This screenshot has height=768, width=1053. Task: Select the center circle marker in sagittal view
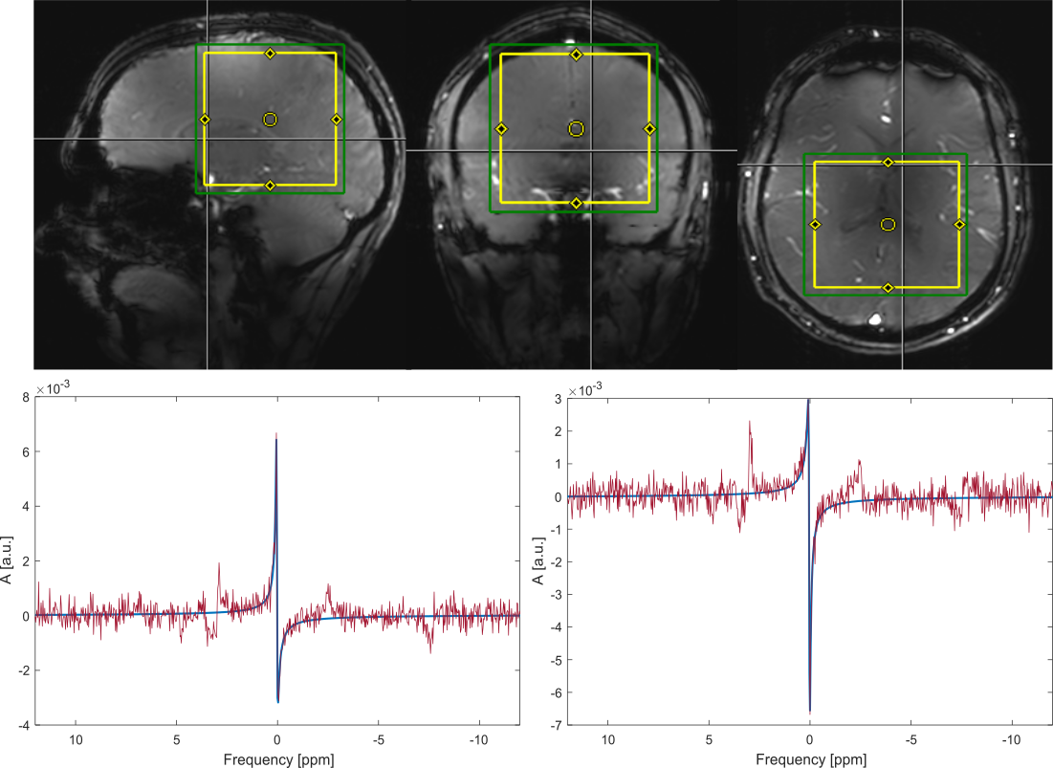pyautogui.click(x=270, y=120)
